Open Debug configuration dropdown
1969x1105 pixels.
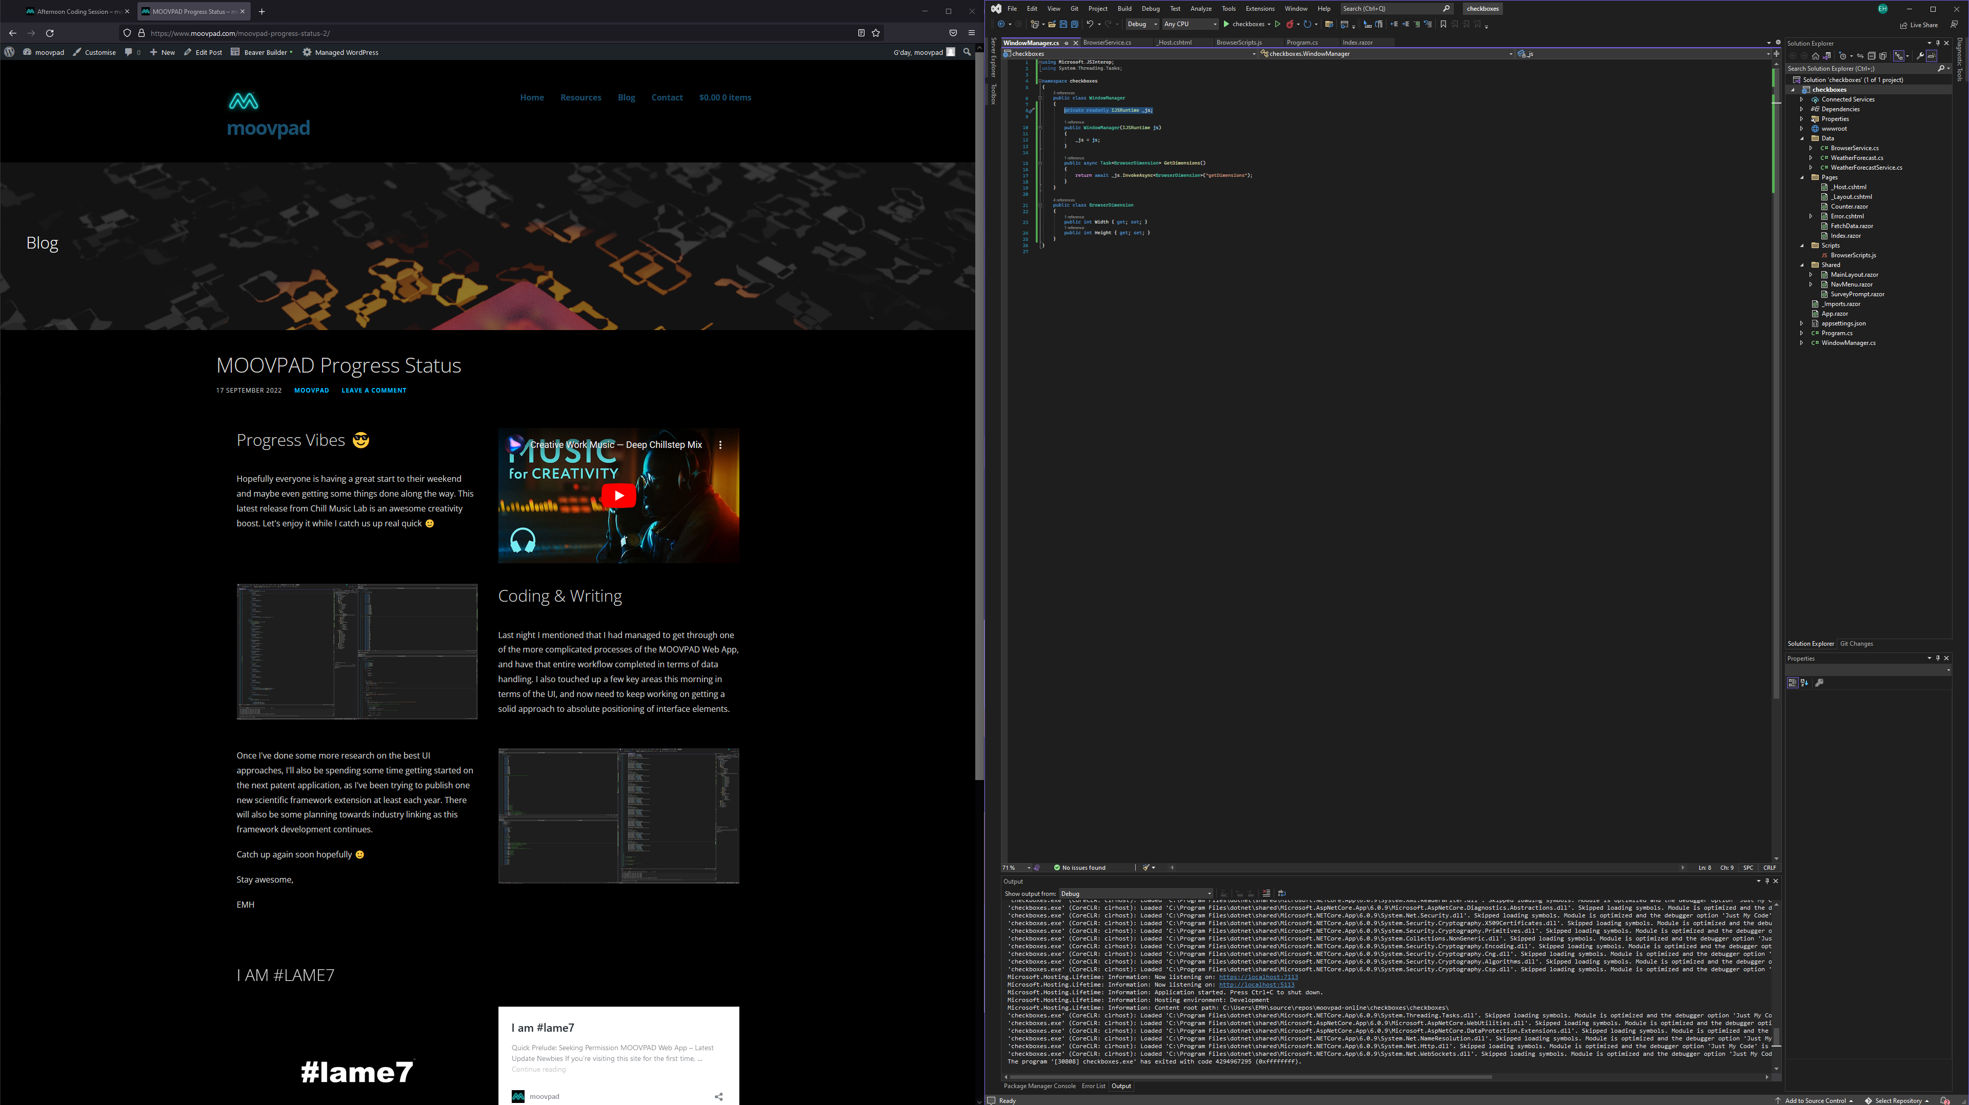[1143, 25]
